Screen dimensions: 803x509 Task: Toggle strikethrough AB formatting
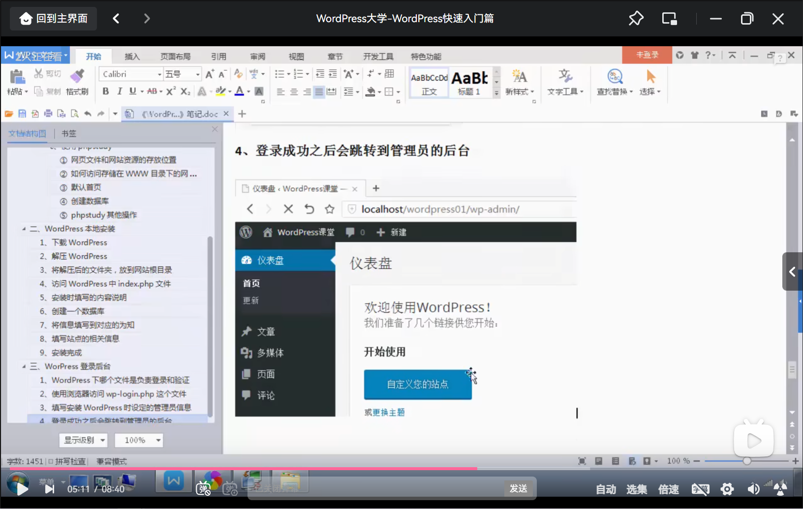tap(152, 91)
